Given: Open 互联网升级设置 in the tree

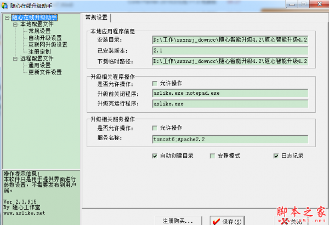Looking at the screenshot, I should pyautogui.click(x=48, y=45).
